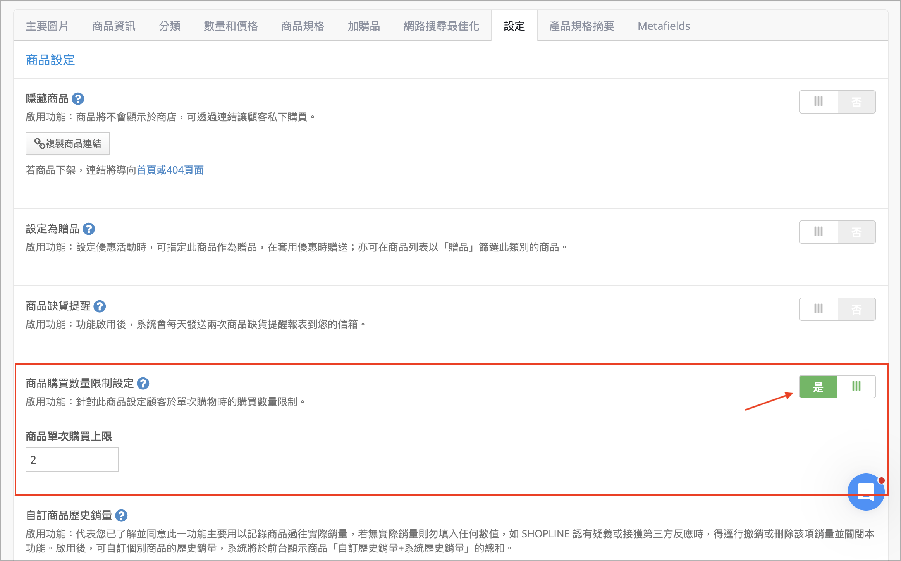Go to the 產品規格摘要 tab
Screen dimensions: 901x561
pyautogui.click(x=582, y=26)
